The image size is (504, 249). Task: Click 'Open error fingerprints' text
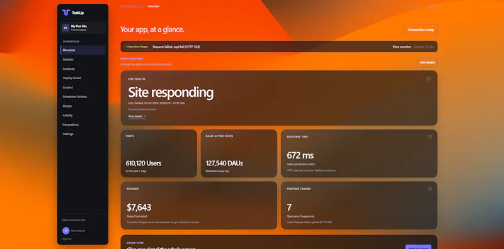click(x=301, y=216)
